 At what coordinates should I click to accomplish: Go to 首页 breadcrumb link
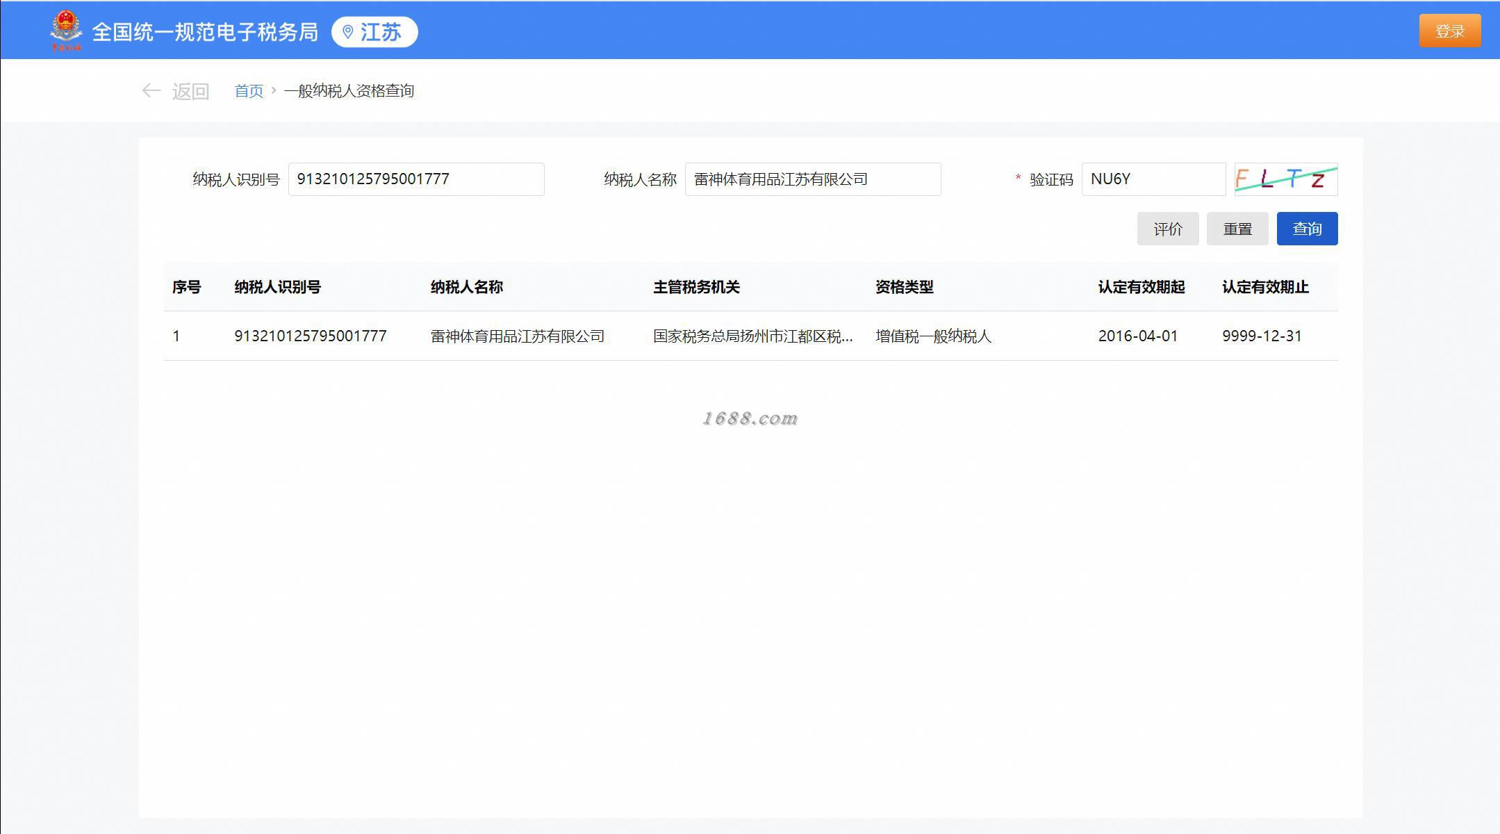pos(249,91)
